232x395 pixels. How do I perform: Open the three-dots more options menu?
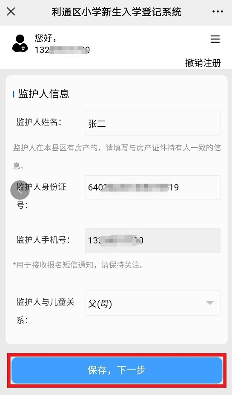pyautogui.click(x=218, y=12)
